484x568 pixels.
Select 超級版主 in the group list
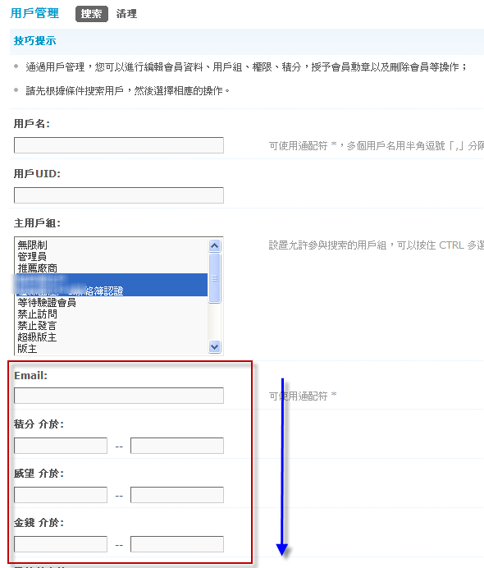click(x=112, y=337)
